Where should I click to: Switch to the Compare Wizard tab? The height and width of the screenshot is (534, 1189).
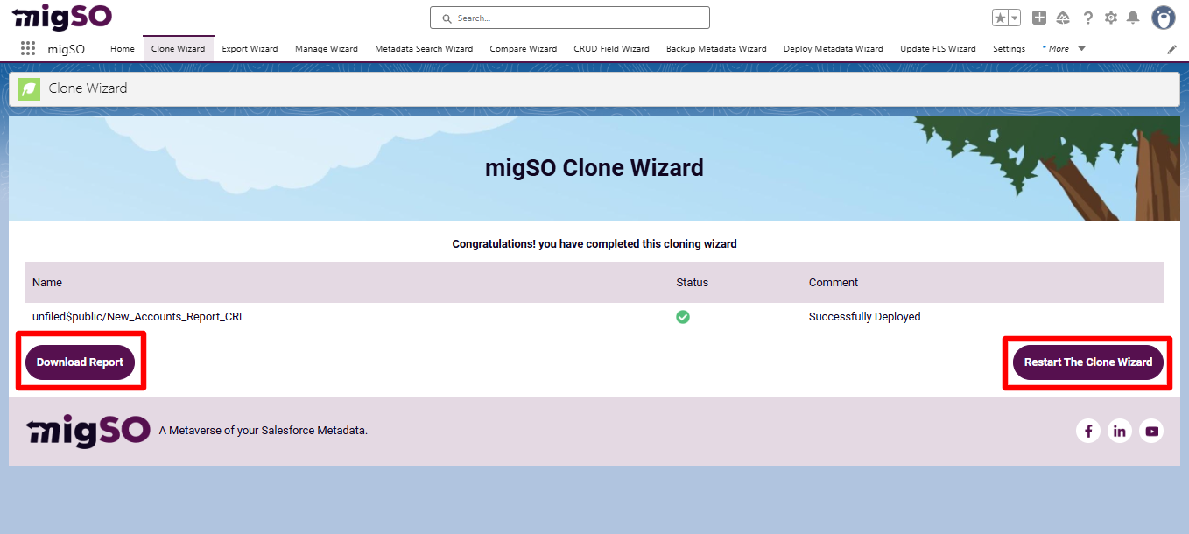[523, 49]
